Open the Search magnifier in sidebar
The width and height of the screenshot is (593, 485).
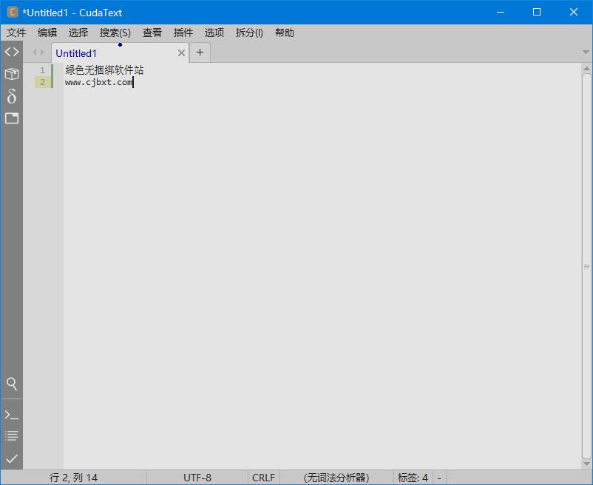[x=12, y=384]
